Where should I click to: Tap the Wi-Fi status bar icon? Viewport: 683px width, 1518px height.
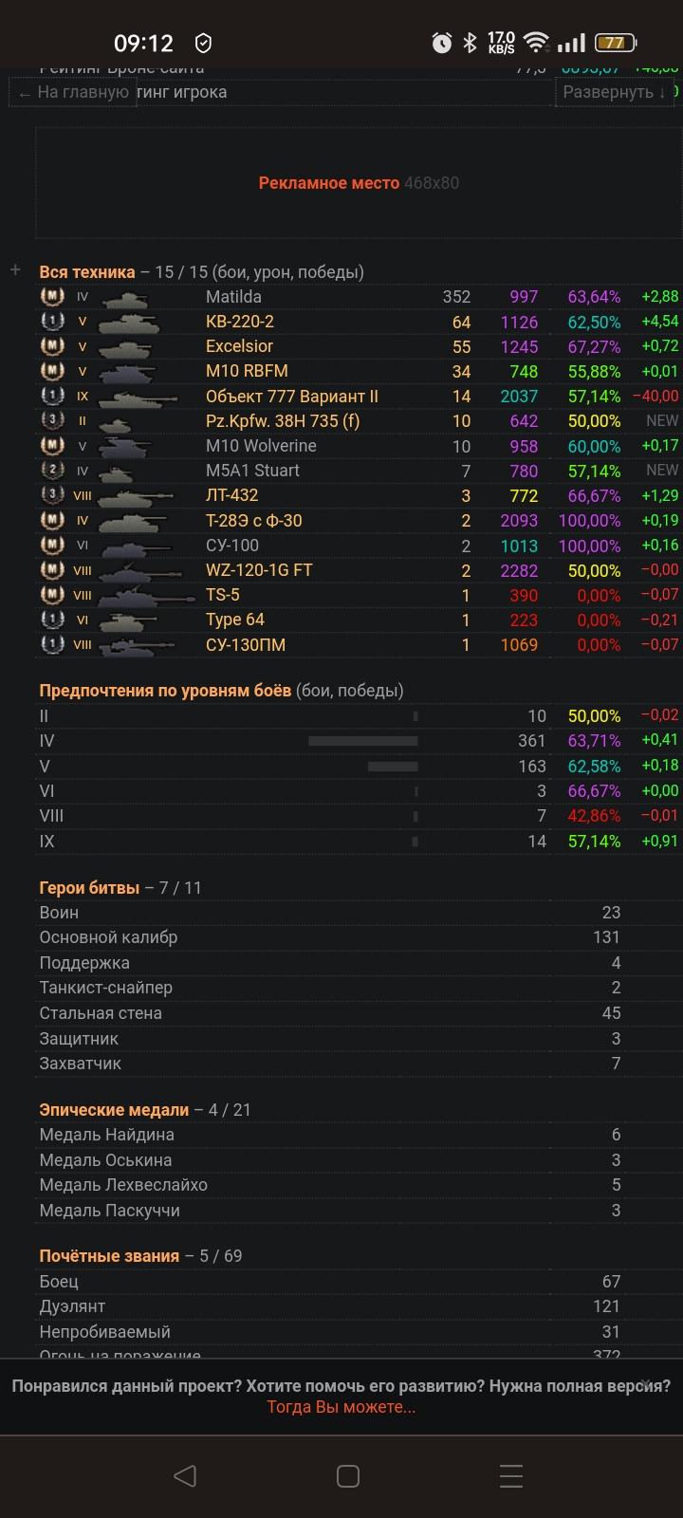[537, 43]
